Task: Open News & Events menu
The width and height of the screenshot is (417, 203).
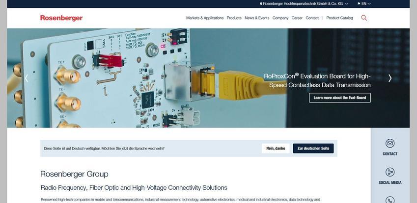Action: pos(257,18)
